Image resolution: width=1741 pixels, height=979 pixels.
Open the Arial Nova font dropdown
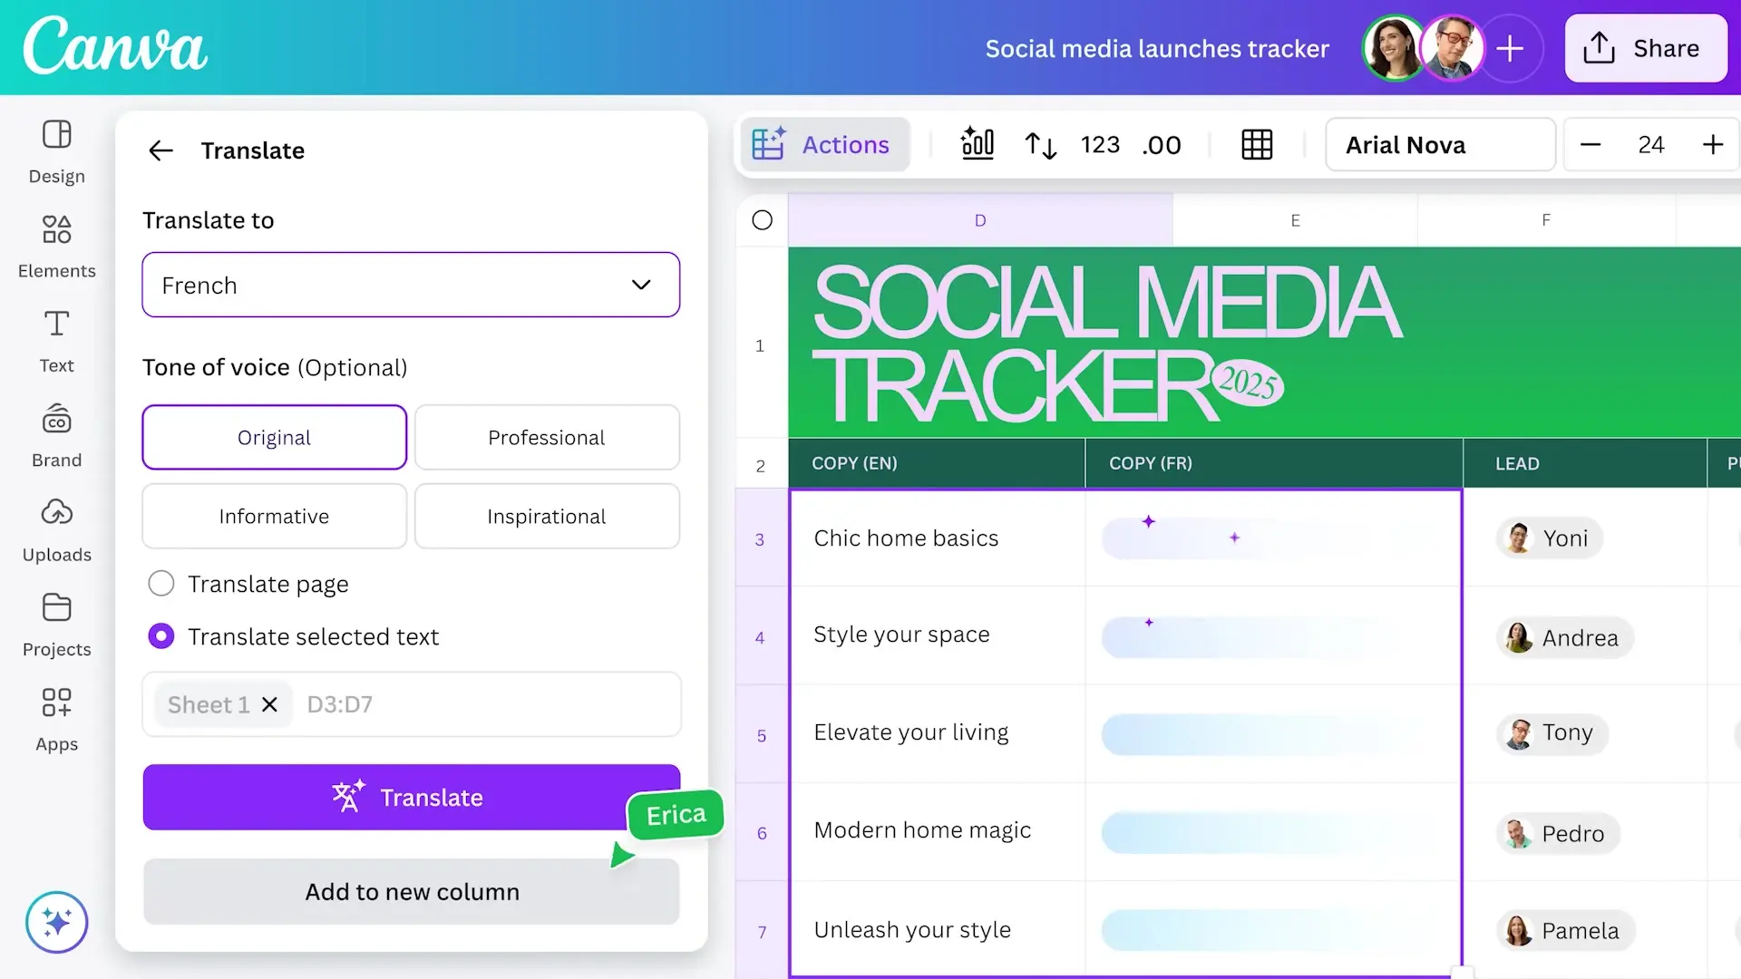1440,145
